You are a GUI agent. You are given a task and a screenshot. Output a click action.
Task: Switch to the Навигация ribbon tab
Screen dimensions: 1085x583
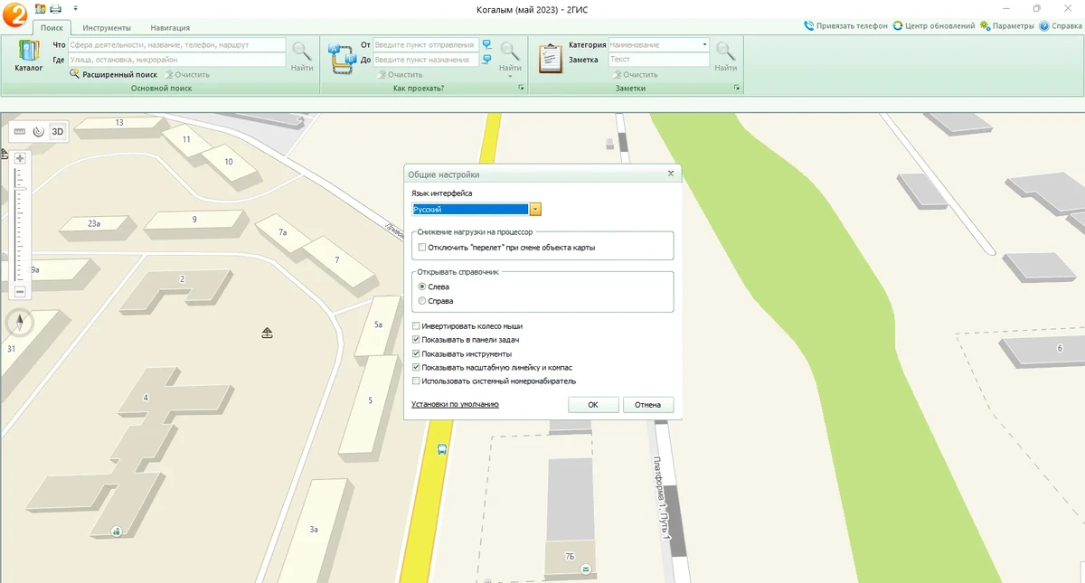(x=170, y=28)
